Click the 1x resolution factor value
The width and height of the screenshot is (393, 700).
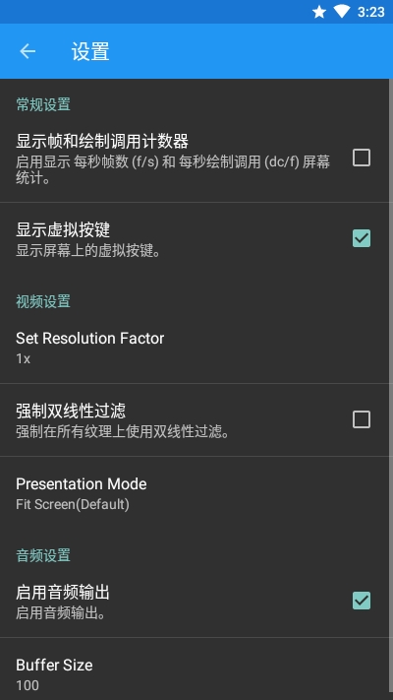point(24,358)
